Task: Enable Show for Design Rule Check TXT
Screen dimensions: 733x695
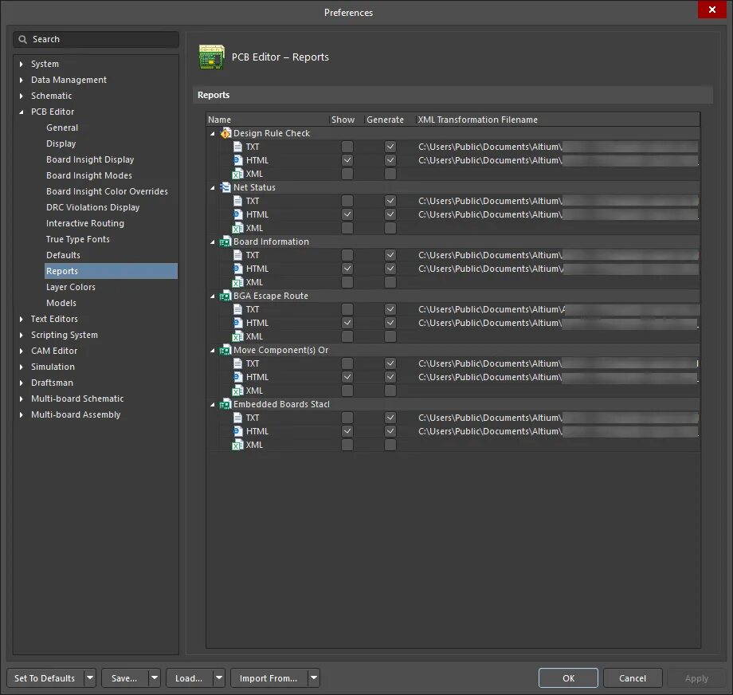Action: click(x=347, y=147)
